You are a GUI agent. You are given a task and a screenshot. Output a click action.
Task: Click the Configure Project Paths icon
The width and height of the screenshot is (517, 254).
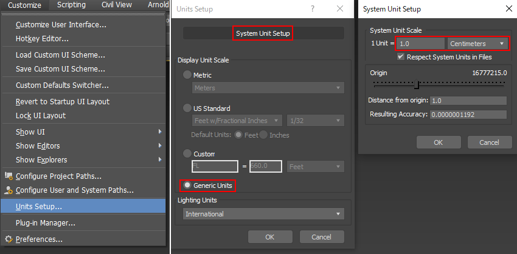tap(9, 176)
